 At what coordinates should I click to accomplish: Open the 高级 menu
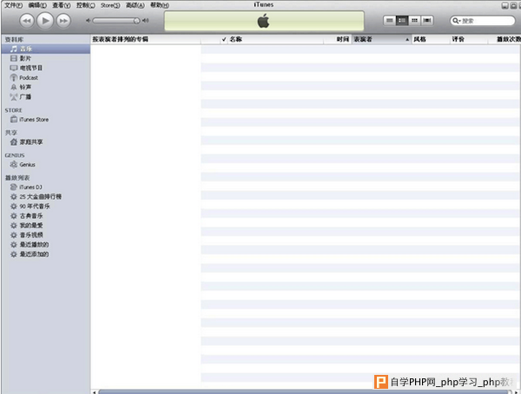click(135, 5)
